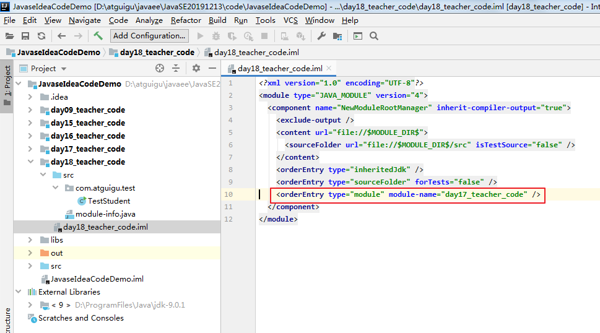Hide the Project panel with minus icon
The image size is (600, 333).
pyautogui.click(x=212, y=68)
